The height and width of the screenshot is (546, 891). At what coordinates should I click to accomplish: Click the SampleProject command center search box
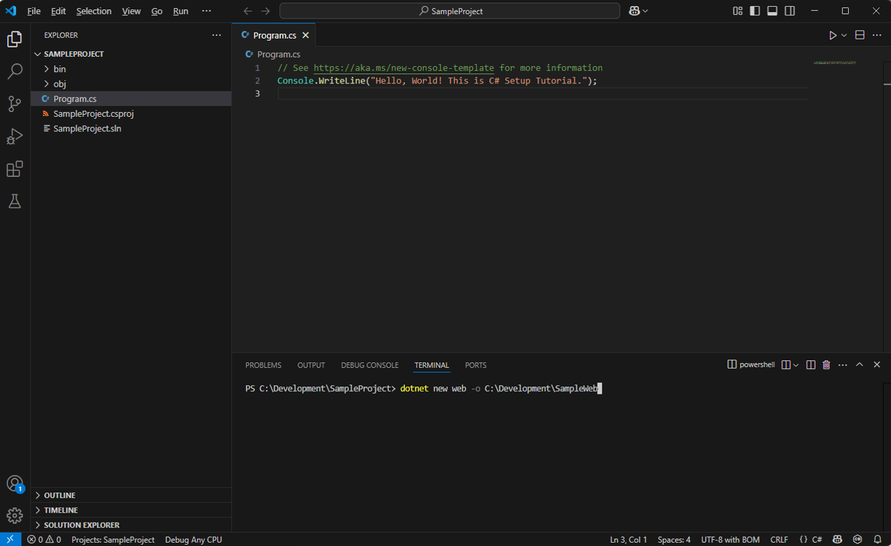[450, 11]
